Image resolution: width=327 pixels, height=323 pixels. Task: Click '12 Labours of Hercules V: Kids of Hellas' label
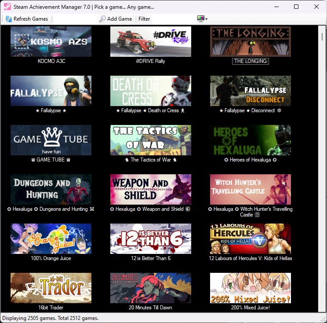(250, 258)
